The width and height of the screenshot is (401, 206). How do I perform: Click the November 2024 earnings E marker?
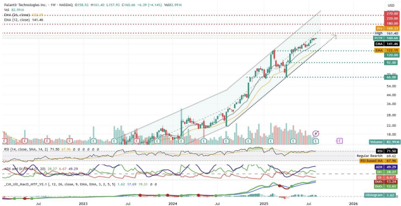(x=248, y=141)
